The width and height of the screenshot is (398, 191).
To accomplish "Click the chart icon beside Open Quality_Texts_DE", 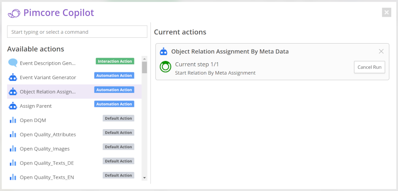I will pyautogui.click(x=13, y=163).
